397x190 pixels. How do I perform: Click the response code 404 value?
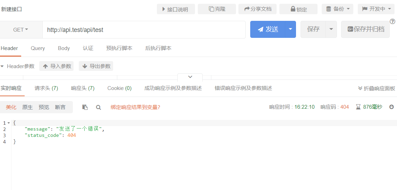(x=345, y=107)
